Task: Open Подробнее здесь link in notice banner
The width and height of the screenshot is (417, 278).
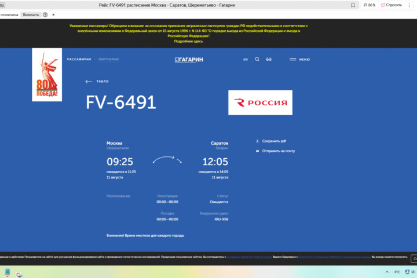Action: [x=189, y=41]
